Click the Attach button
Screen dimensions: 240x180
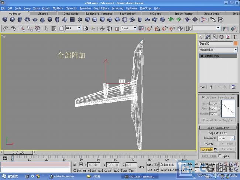pyautogui.click(x=207, y=149)
